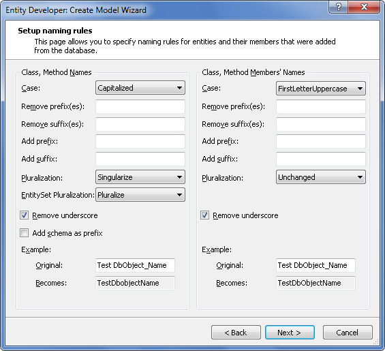
Task: Click the Setup naming rules heading
Action: [55, 31]
